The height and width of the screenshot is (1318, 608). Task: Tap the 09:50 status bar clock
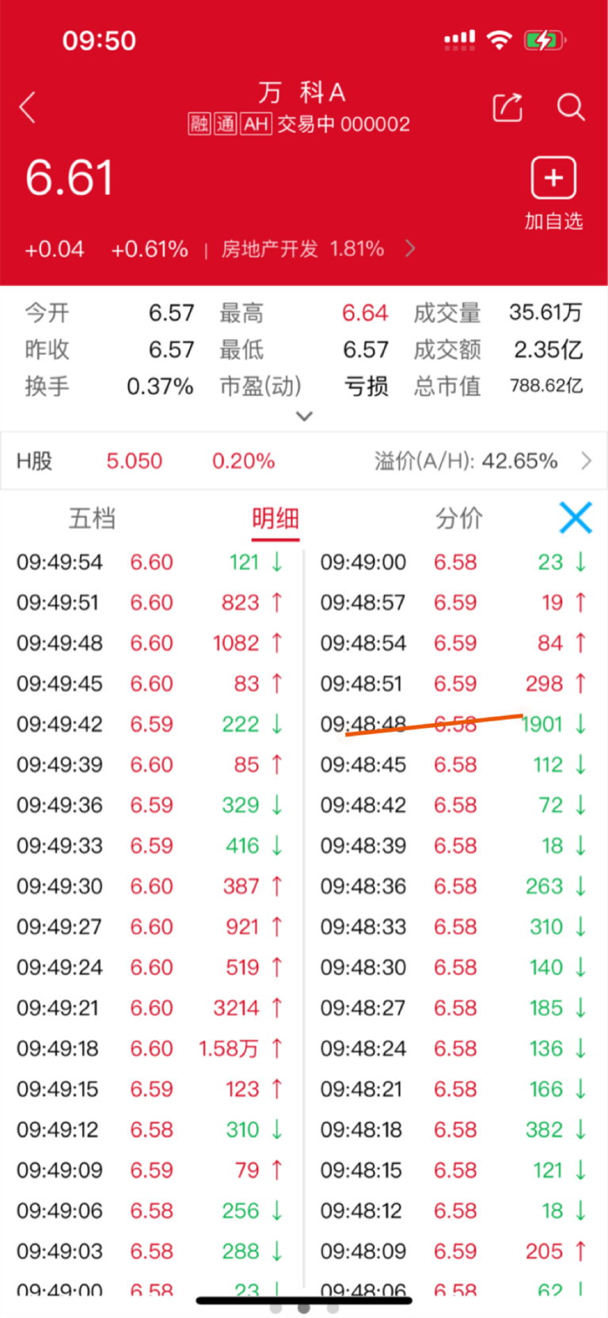pos(99,40)
